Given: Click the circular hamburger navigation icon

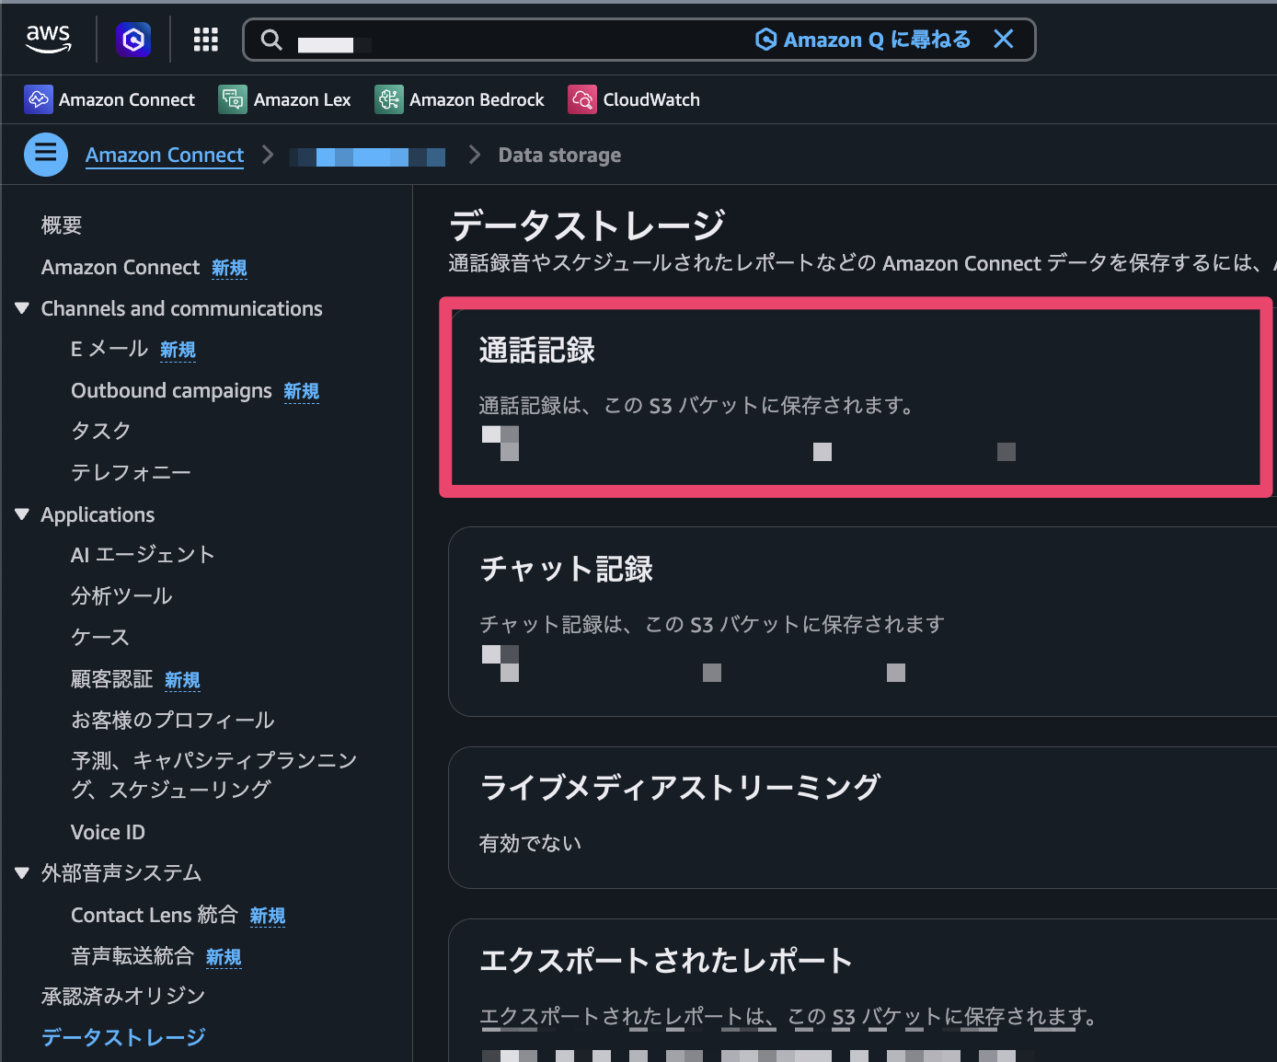Looking at the screenshot, I should (45, 154).
